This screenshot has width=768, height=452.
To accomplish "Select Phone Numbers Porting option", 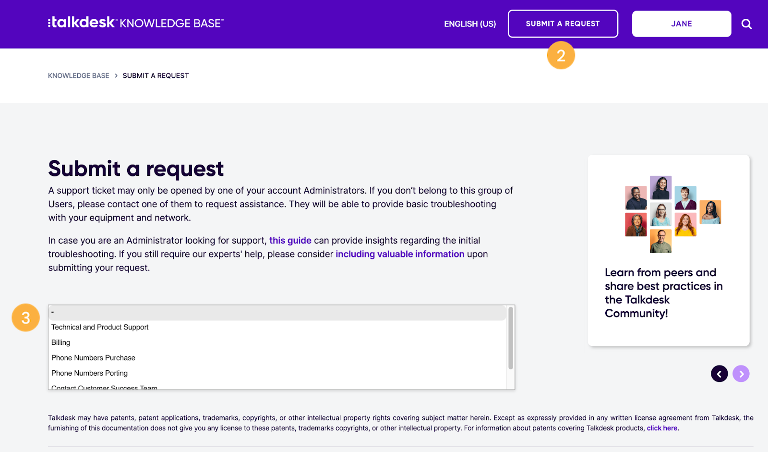I will coord(277,373).
